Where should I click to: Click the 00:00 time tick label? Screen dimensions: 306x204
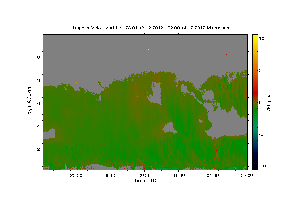click(110, 175)
